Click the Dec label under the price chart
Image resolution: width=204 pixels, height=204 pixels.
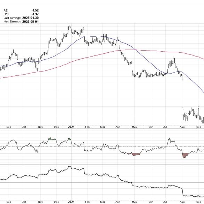pyautogui.click(x=56, y=127)
